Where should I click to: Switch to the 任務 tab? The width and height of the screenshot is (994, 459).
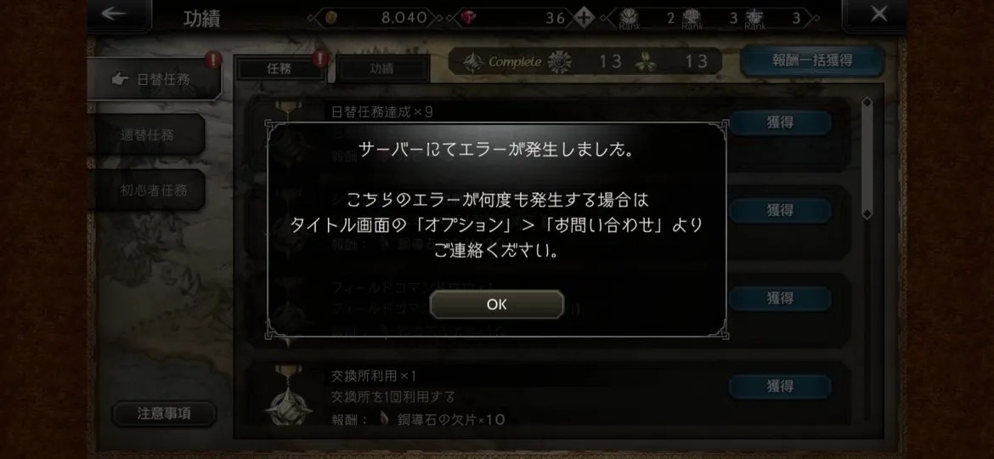(x=279, y=69)
